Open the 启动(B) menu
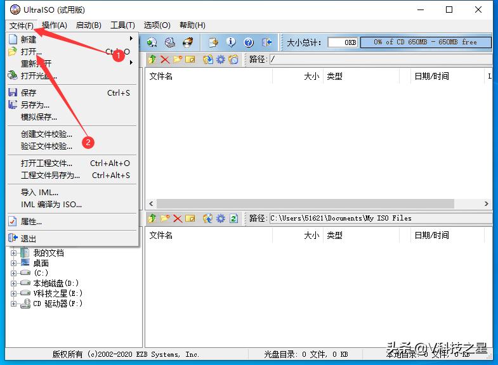Screen dimensions: 498x365 88,25
